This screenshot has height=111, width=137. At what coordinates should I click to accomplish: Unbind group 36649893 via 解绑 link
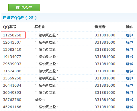(129, 93)
